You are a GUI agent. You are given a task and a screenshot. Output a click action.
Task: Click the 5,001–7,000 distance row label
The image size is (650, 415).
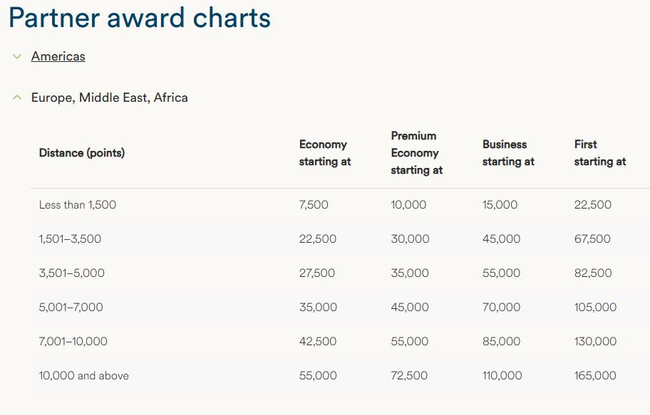pos(71,308)
